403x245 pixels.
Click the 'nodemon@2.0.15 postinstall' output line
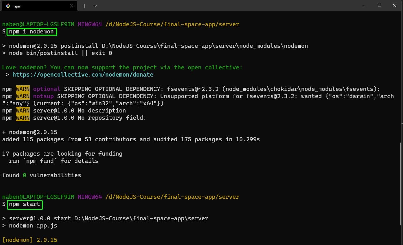[x=155, y=46]
